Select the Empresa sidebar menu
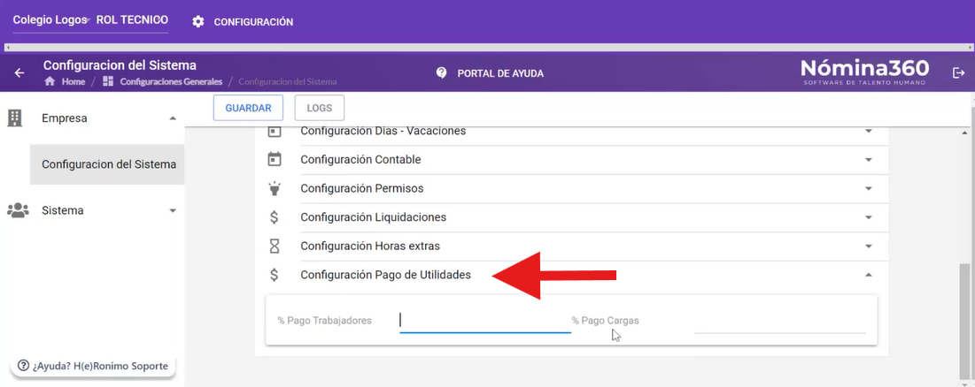 92,118
